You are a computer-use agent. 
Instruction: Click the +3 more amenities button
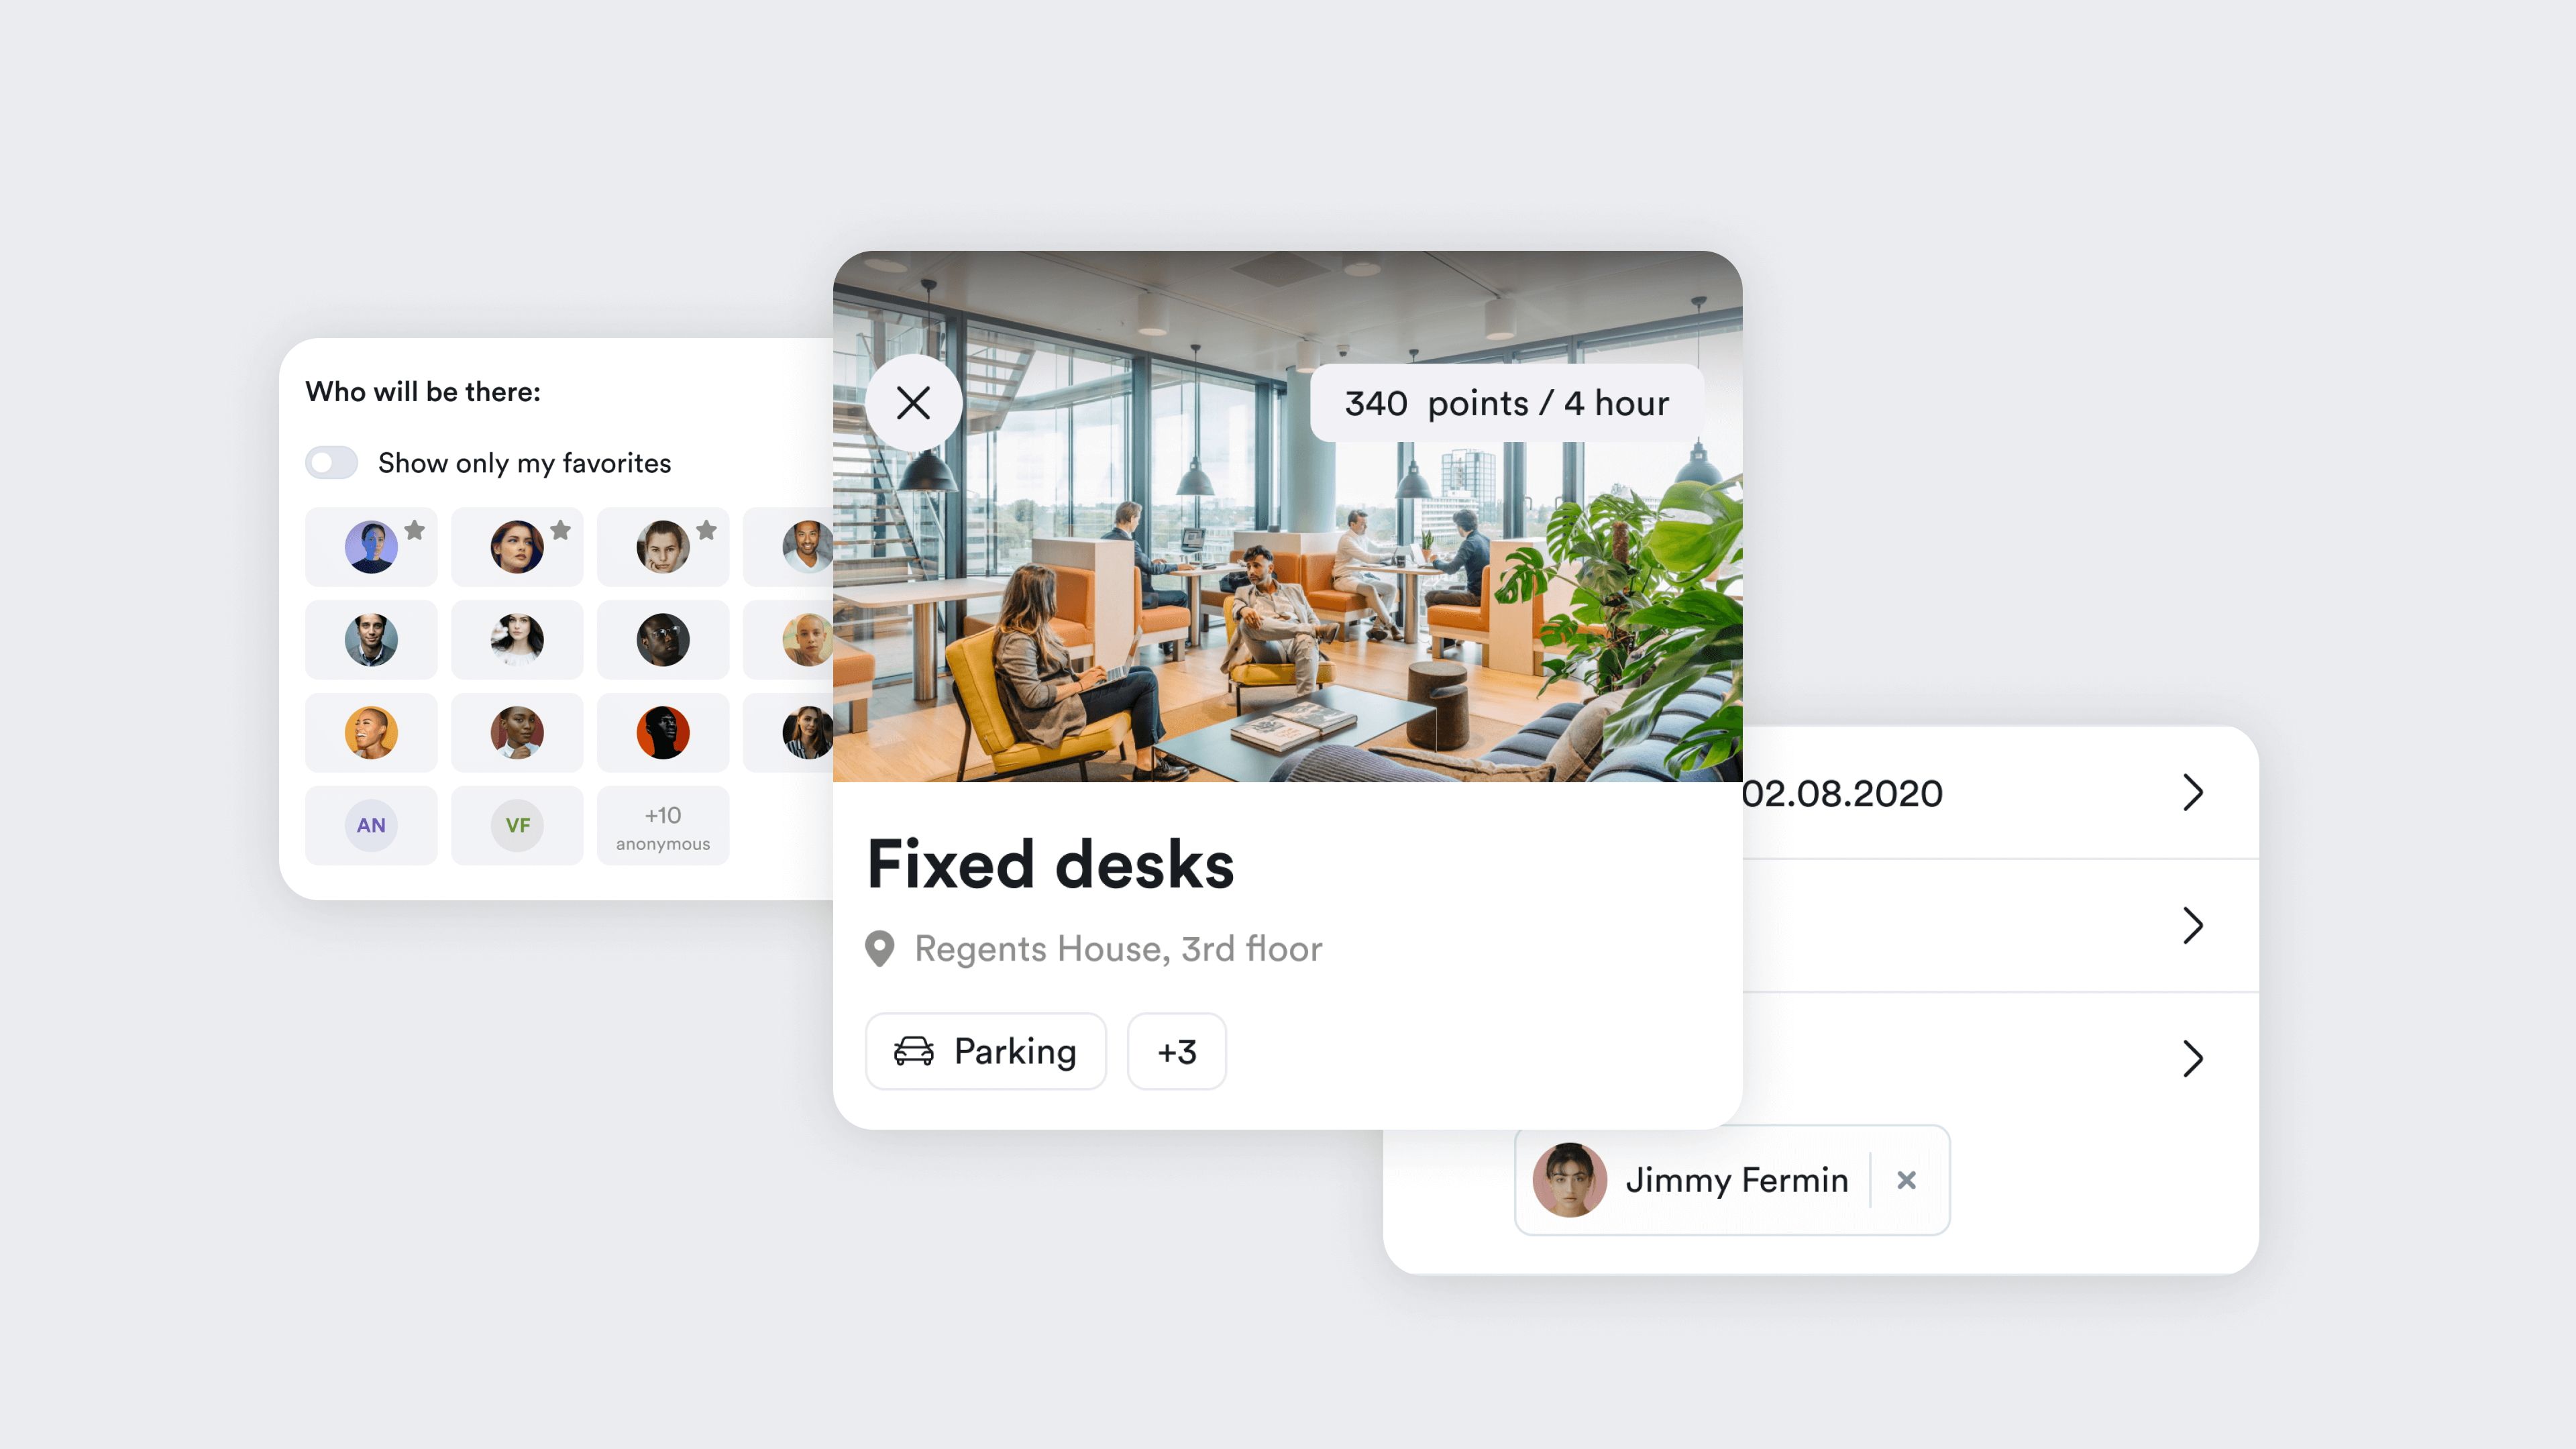[x=1175, y=1051]
